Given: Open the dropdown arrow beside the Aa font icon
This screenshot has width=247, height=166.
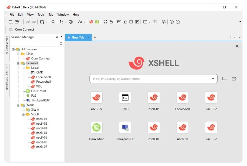Looking at the screenshot, I should tap(85, 22).
